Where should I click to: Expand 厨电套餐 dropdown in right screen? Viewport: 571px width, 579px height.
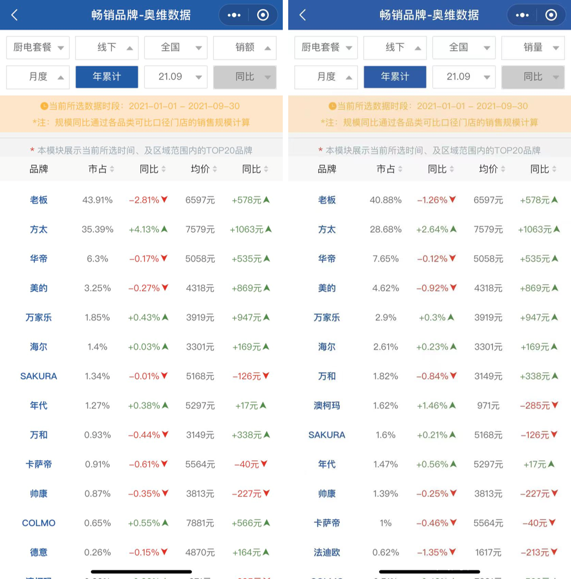tap(326, 48)
